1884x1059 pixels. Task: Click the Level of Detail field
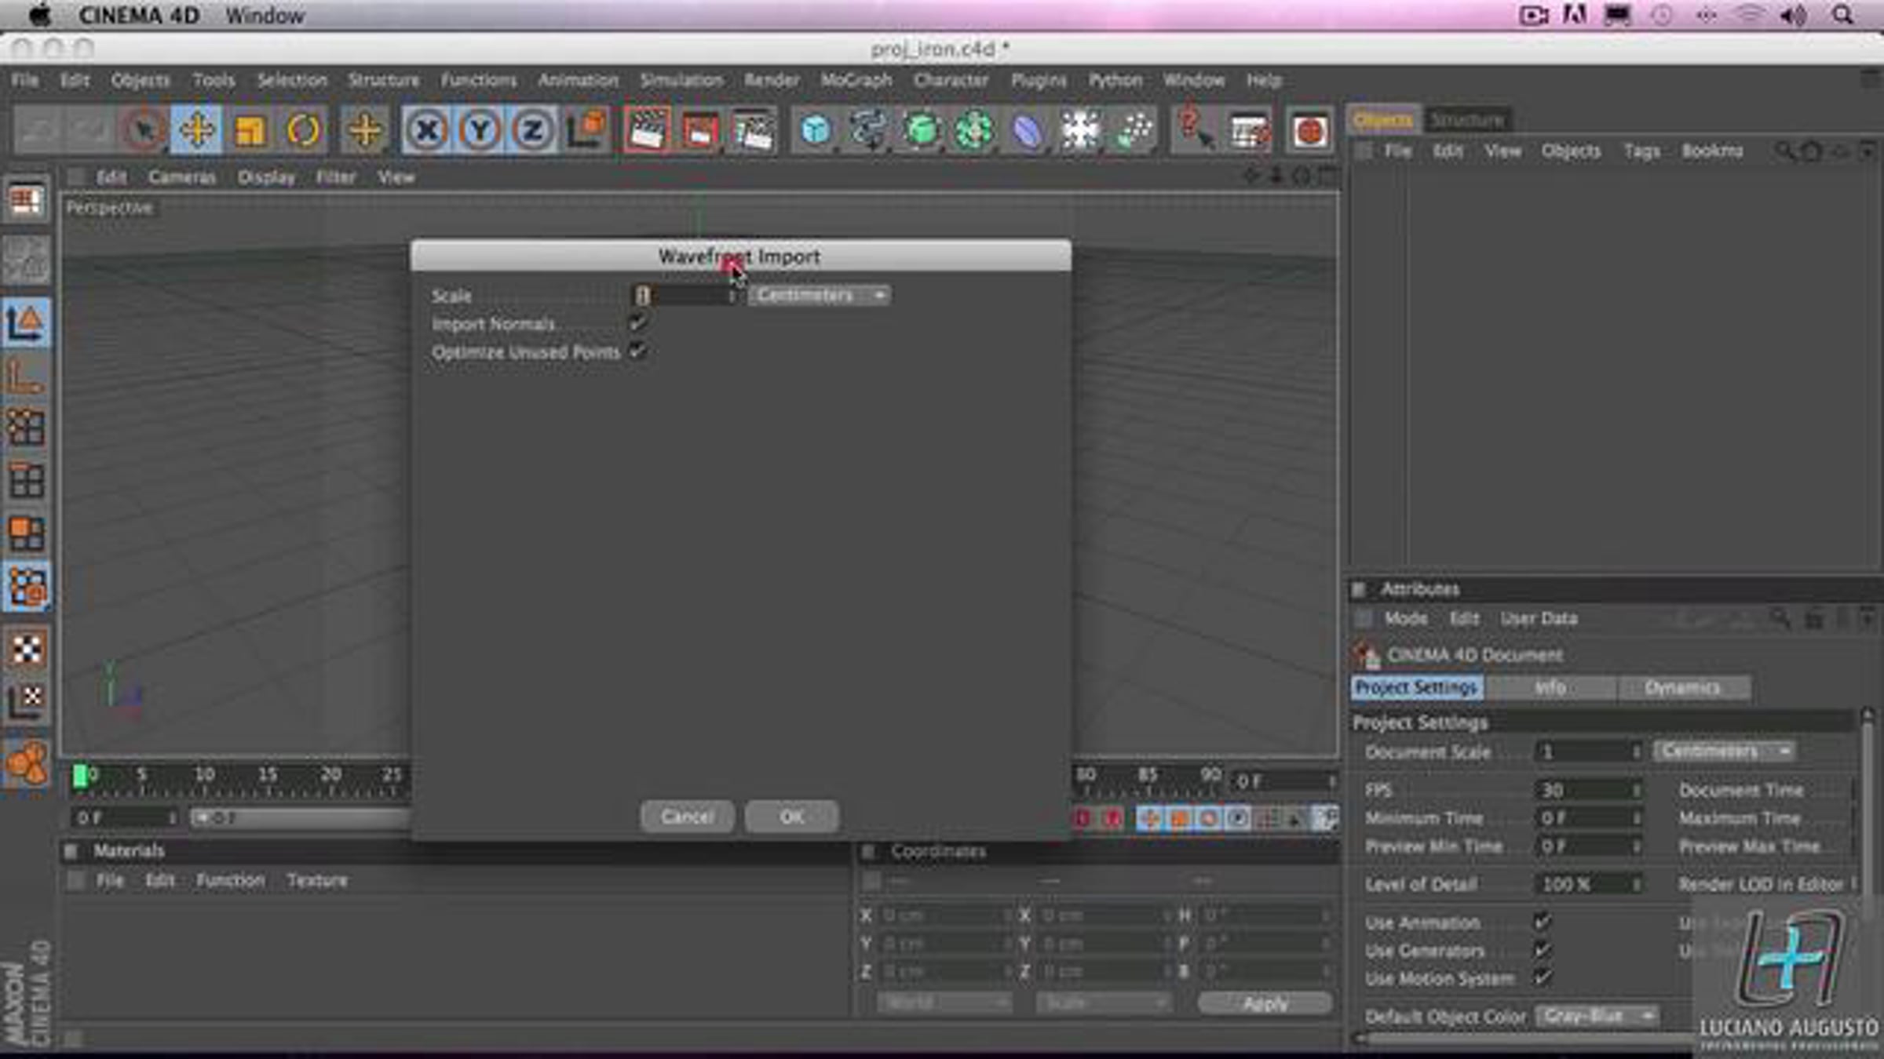point(1588,884)
